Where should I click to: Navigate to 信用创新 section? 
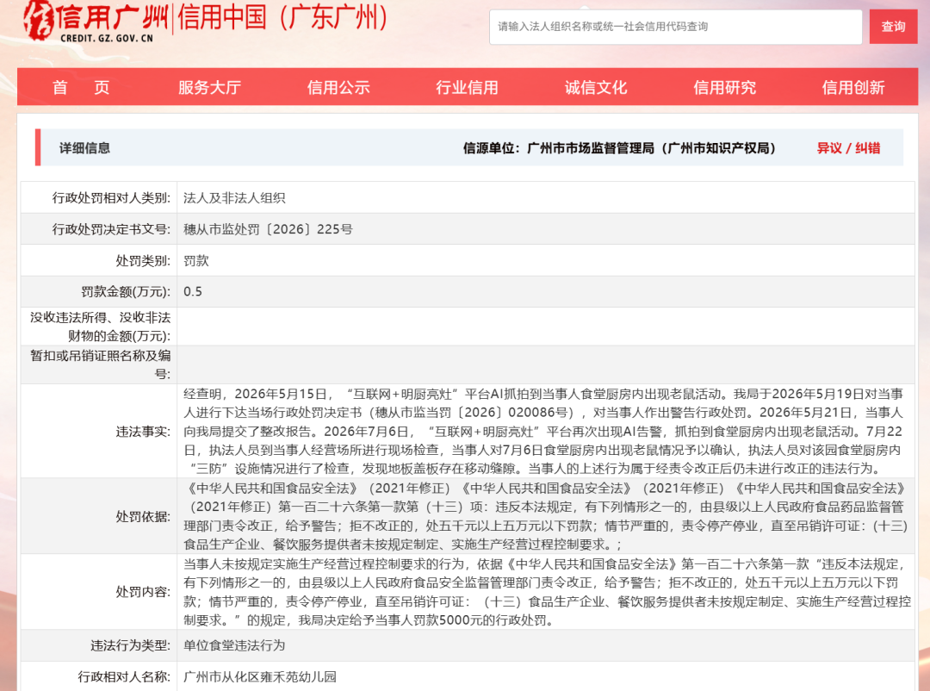click(x=852, y=87)
